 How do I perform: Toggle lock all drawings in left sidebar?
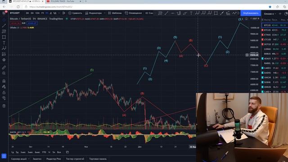pyautogui.click(x=4, y=92)
